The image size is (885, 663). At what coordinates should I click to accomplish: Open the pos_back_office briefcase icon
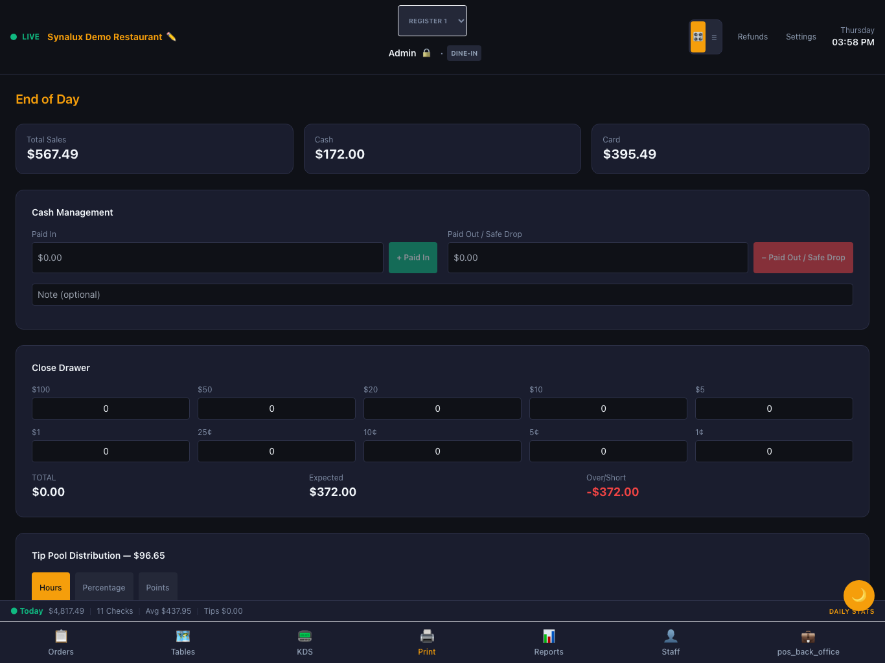[x=808, y=636]
